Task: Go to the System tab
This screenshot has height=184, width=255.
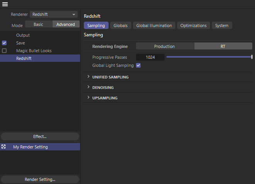Action: (221, 26)
